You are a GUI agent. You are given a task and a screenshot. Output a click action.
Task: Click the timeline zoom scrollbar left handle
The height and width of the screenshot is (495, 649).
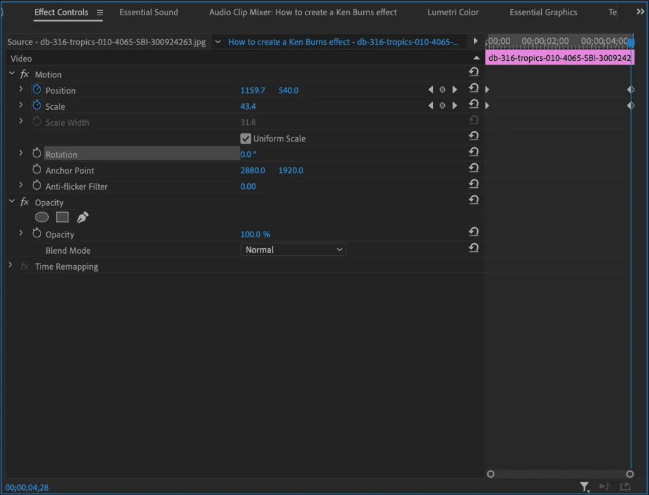(x=490, y=473)
